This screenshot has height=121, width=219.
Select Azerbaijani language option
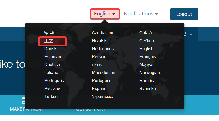(102, 33)
